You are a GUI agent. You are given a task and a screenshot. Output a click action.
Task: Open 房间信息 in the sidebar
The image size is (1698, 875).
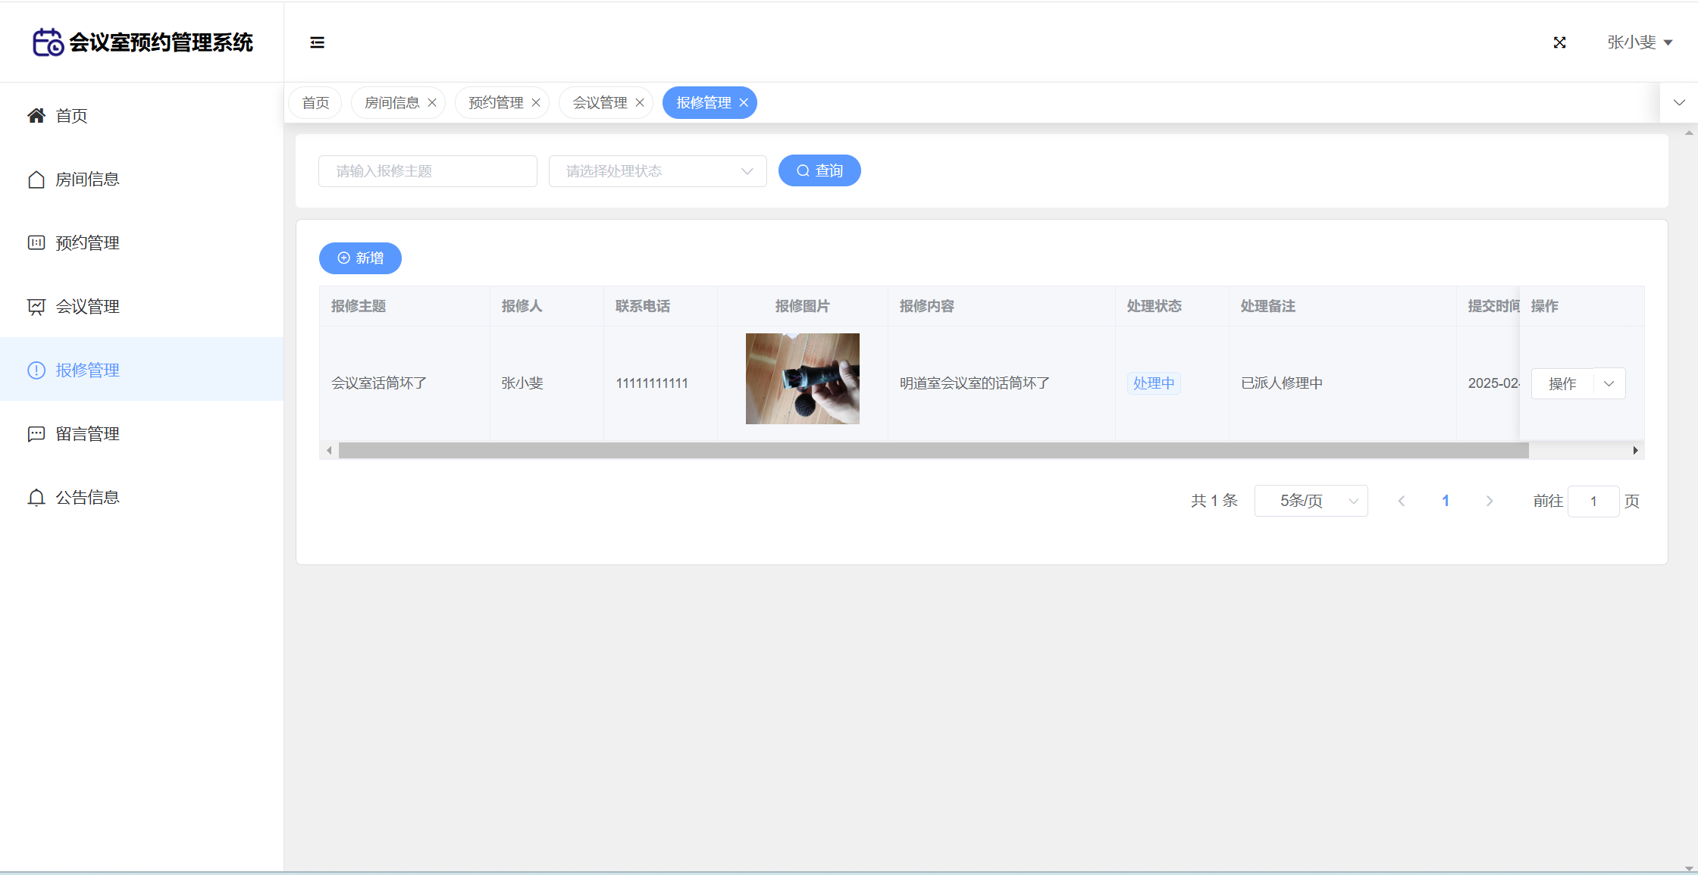(87, 180)
